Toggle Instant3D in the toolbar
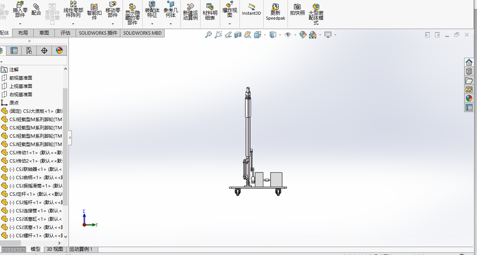 (x=252, y=9)
